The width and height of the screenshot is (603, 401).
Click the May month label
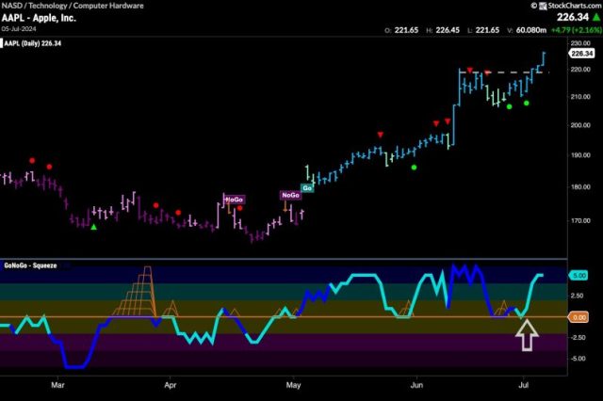tap(293, 385)
